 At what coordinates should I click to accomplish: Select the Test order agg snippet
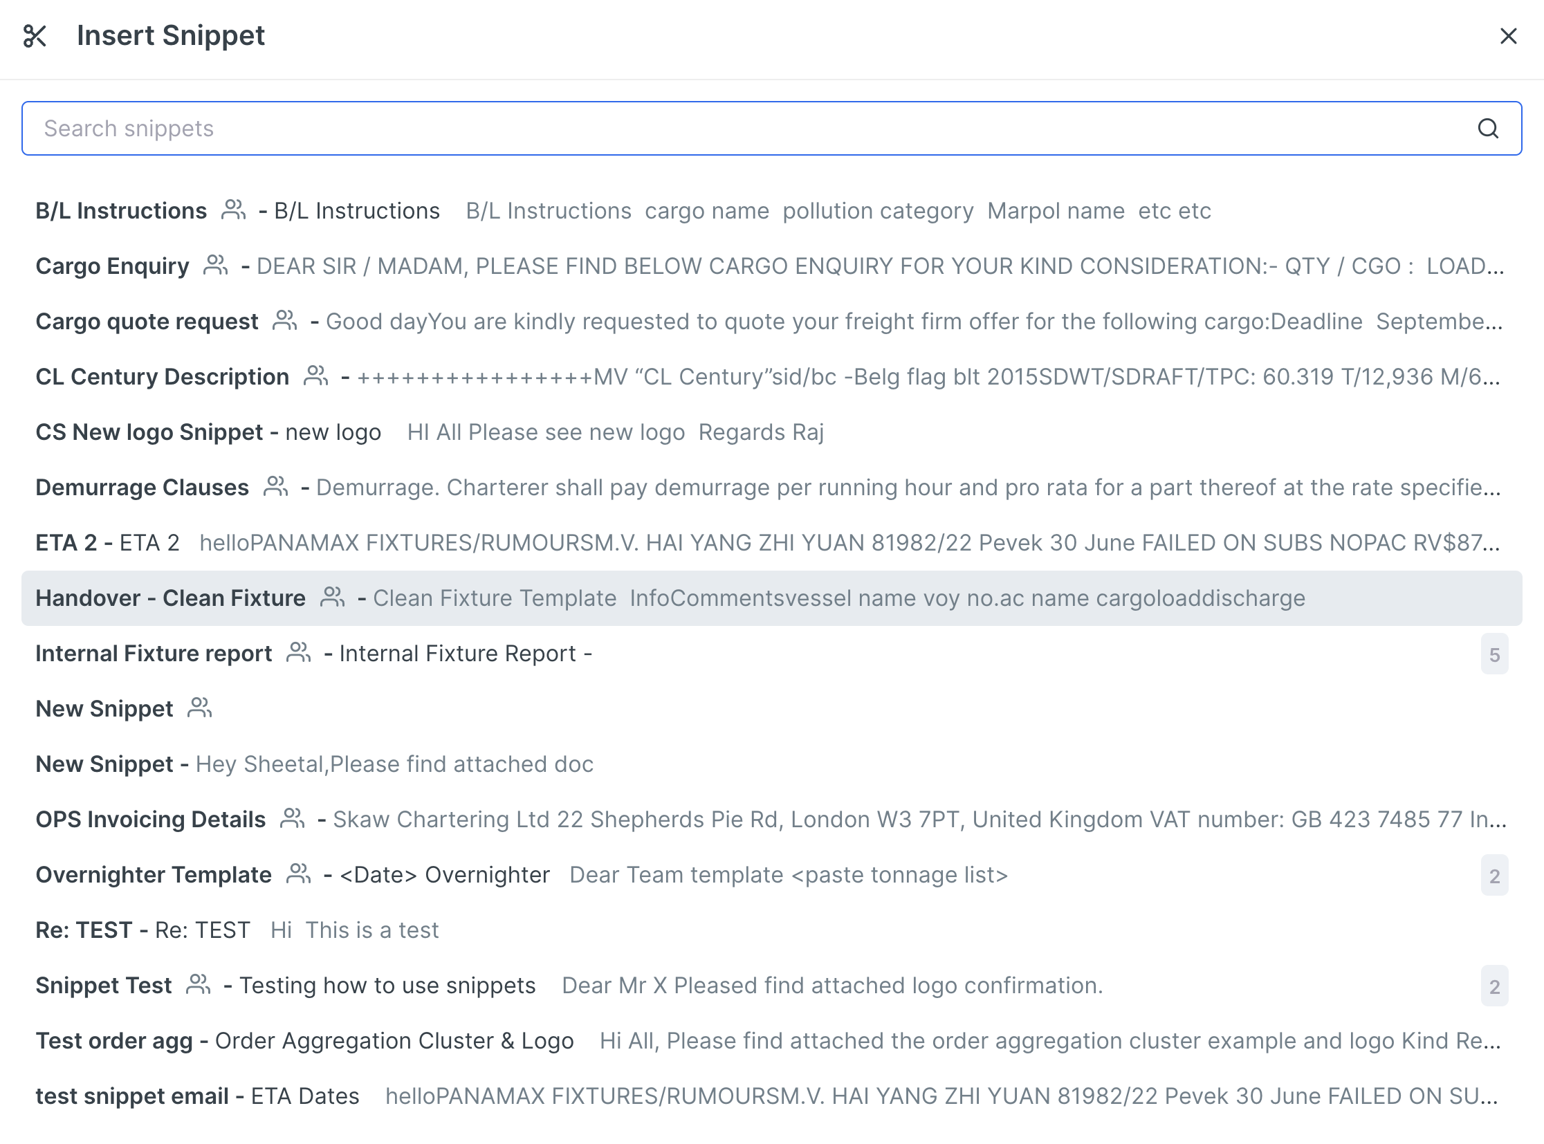(114, 1041)
